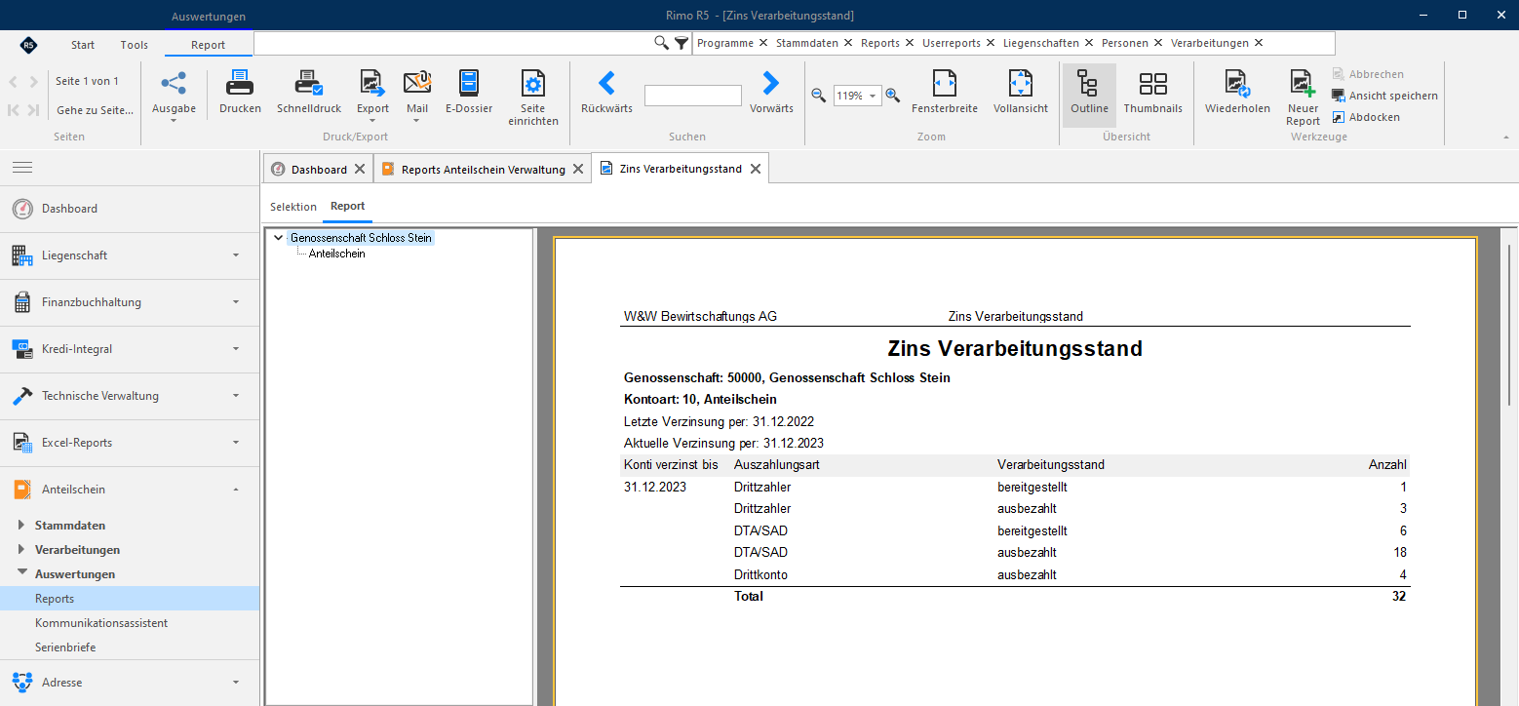
Task: Click Wiederholen to rerun report
Action: click(x=1237, y=92)
